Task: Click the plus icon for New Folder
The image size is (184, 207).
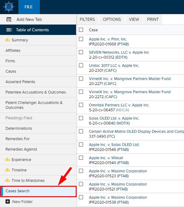Action: pyautogui.click(x=8, y=201)
